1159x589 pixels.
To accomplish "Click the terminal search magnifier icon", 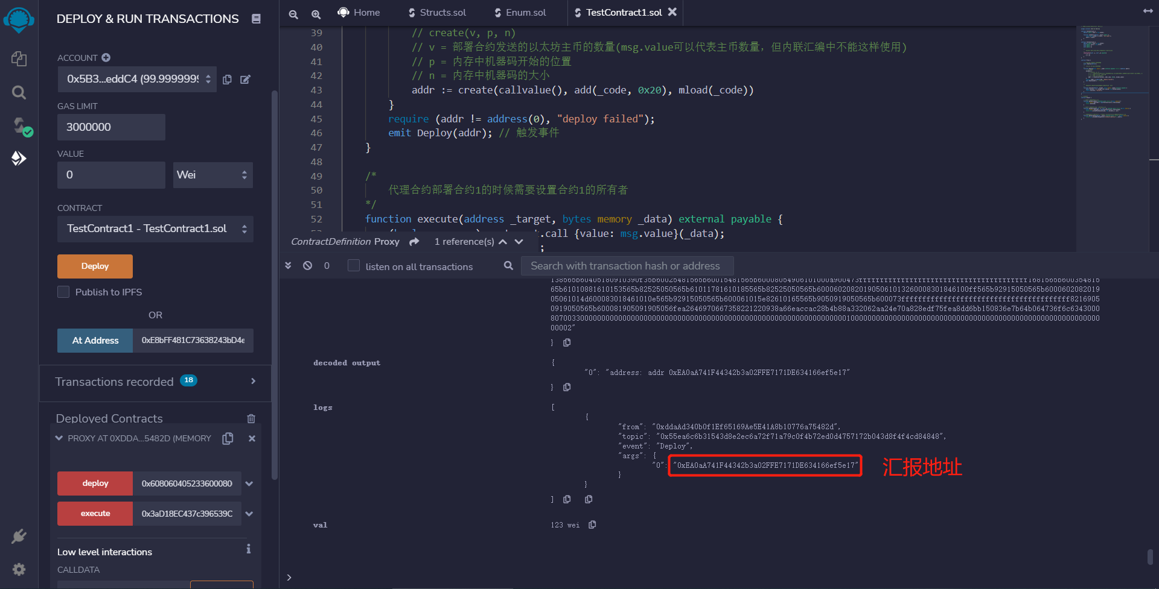I will pyautogui.click(x=508, y=266).
